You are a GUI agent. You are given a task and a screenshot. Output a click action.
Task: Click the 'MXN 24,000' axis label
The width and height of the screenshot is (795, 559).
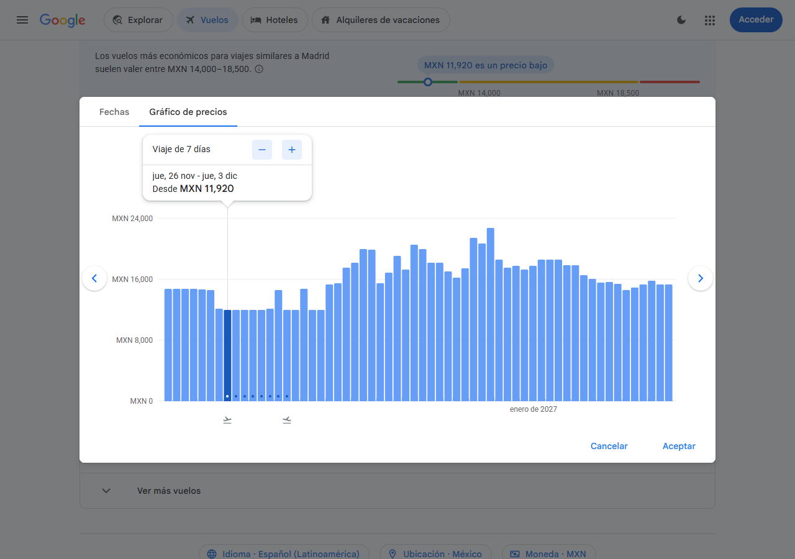pyautogui.click(x=132, y=219)
